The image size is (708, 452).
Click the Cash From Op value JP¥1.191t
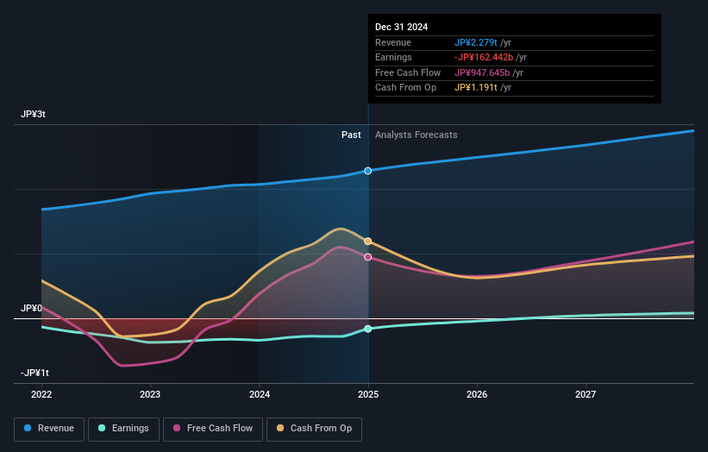(x=476, y=88)
